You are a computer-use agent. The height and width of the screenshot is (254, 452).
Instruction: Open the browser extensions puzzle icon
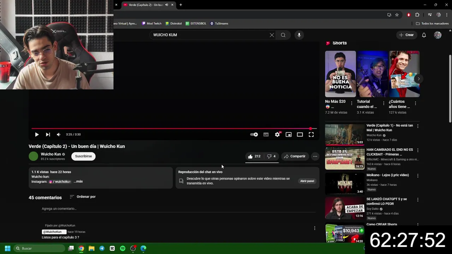coord(417,15)
